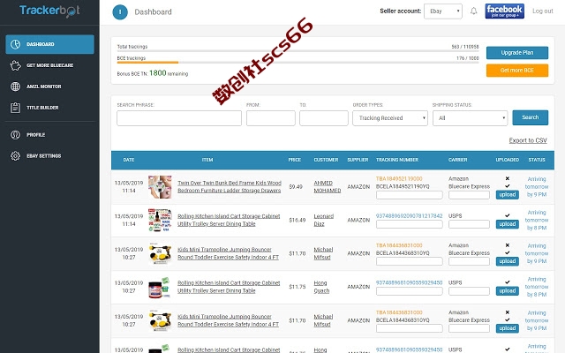This screenshot has width=565, height=353.
Task: Focus the From date field
Action: tap(271, 118)
